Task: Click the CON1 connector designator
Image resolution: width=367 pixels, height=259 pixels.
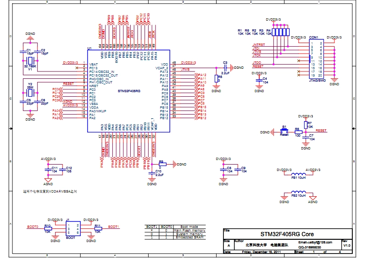Action: point(314,37)
